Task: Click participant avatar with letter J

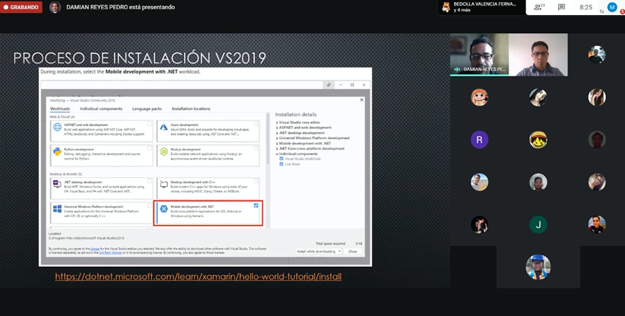Action: pos(538,225)
